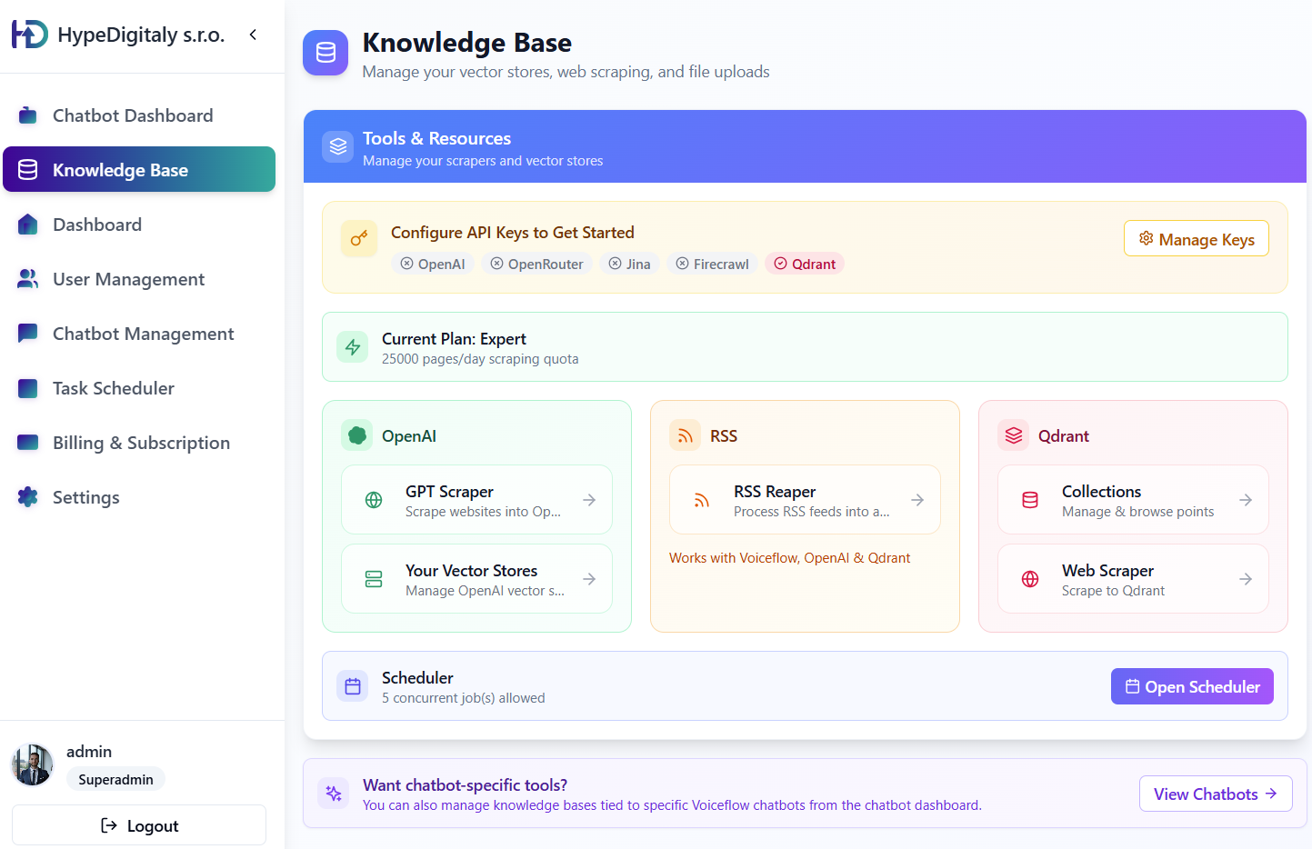The width and height of the screenshot is (1312, 849).
Task: Click the GPT Scraper globe icon
Action: [x=373, y=499]
